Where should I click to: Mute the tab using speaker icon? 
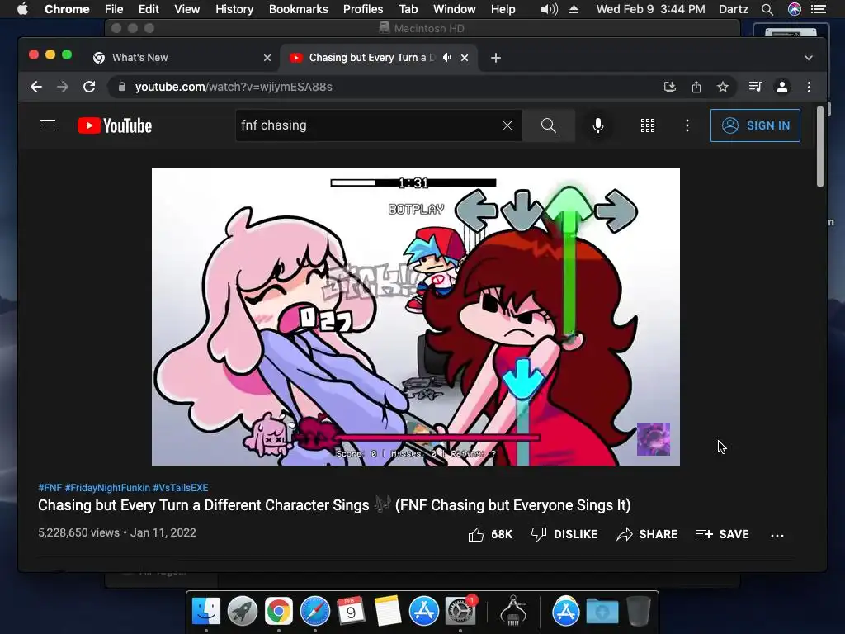[x=446, y=58]
